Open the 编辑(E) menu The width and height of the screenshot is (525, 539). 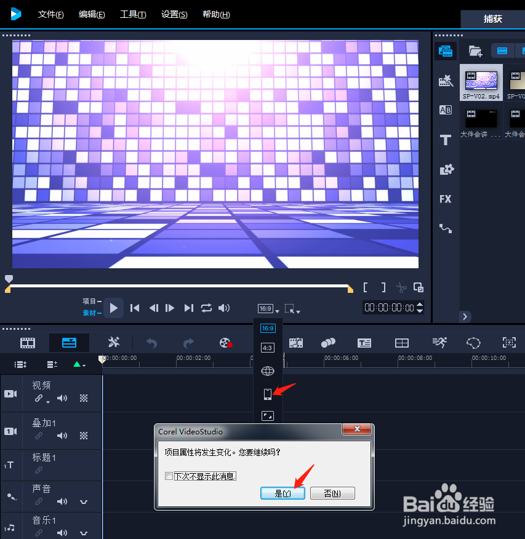(92, 14)
